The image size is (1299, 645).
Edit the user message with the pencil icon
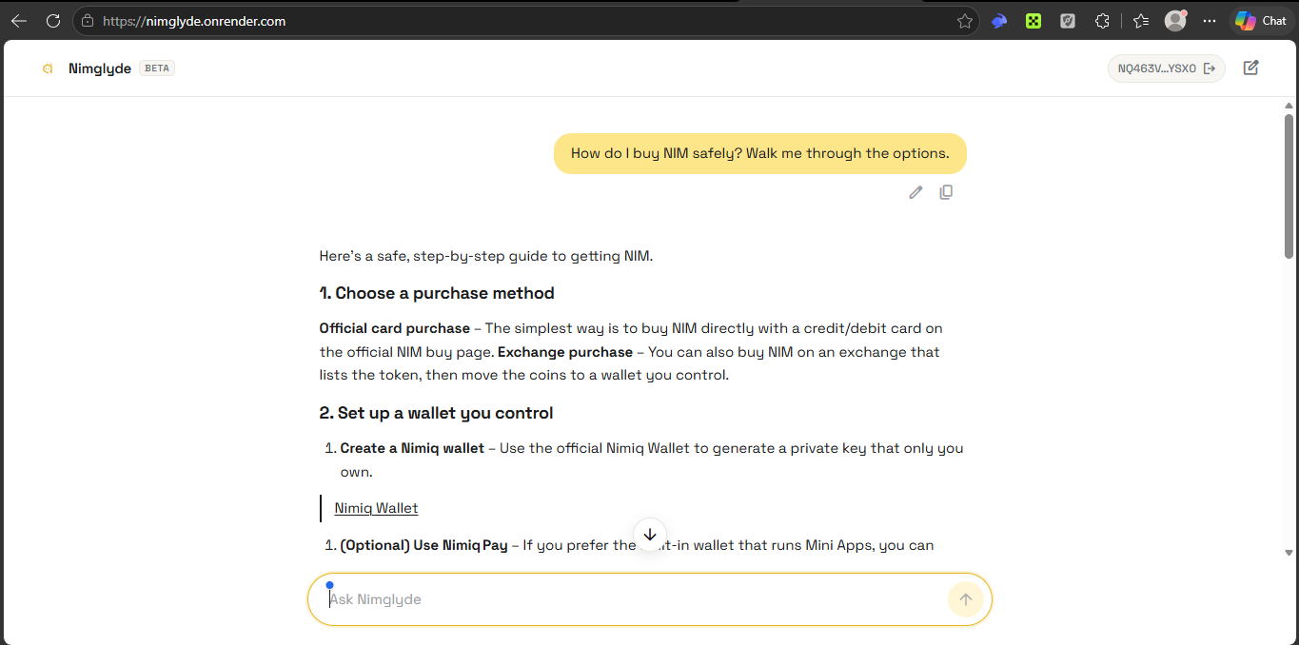click(x=915, y=192)
